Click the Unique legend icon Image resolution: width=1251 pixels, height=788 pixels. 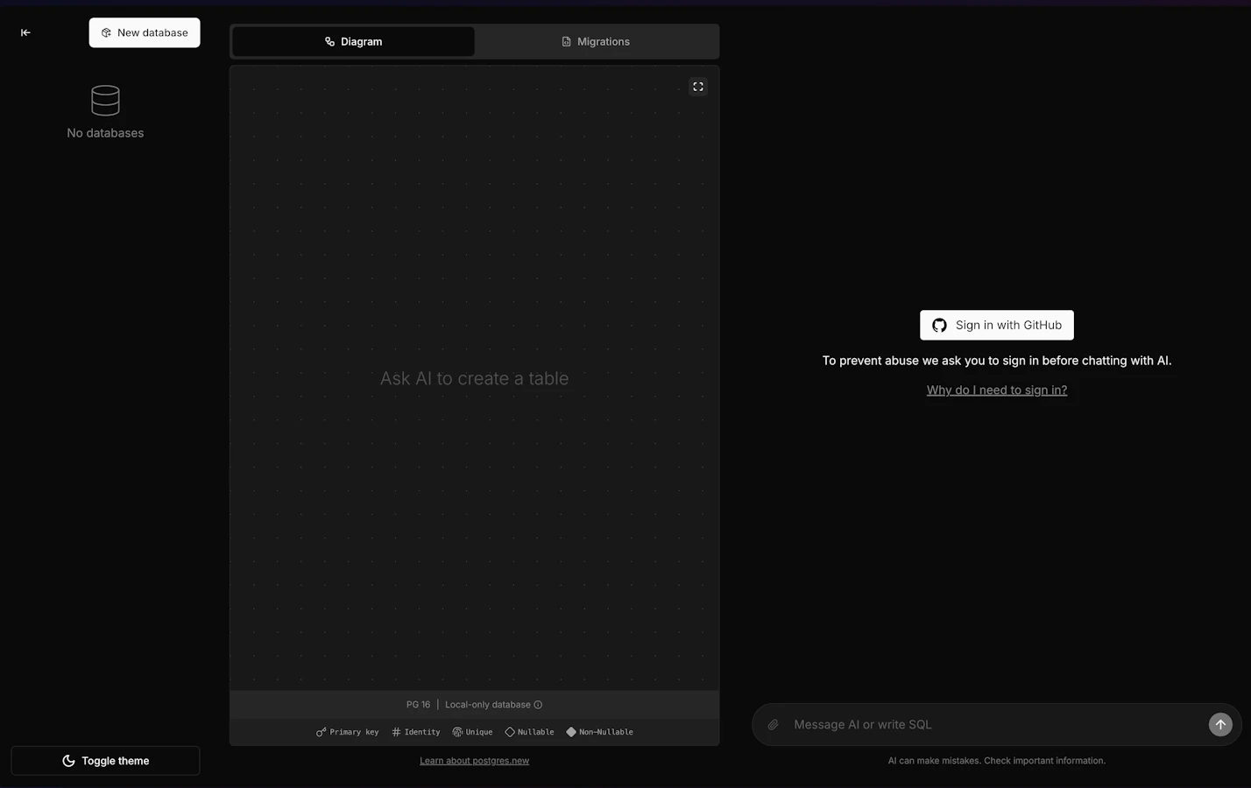(456, 731)
